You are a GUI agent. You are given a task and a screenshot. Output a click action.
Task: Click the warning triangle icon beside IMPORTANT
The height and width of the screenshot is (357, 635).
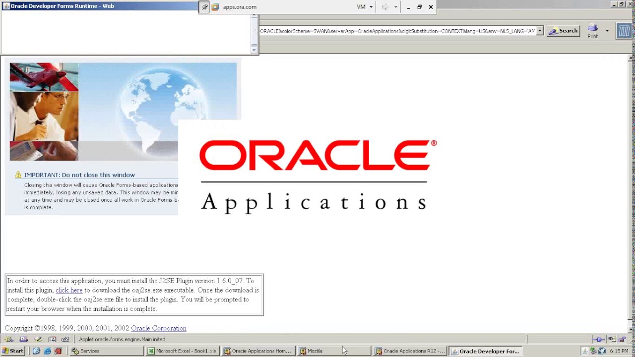tap(18, 175)
